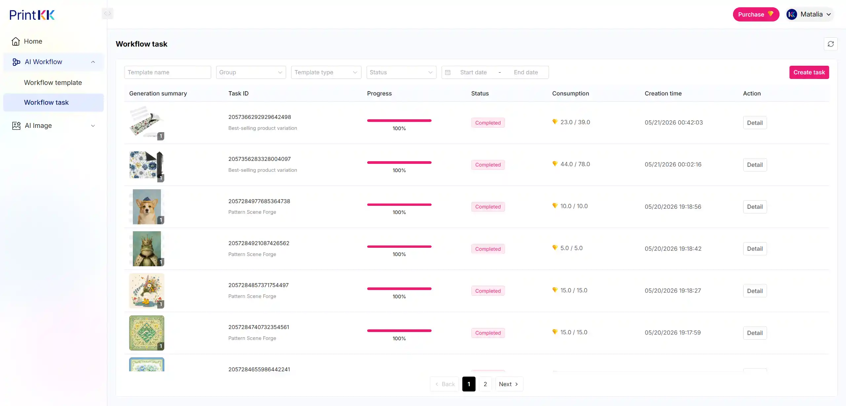Click progress bar of task 2057366292929642498
This screenshot has width=846, height=406.
click(399, 121)
